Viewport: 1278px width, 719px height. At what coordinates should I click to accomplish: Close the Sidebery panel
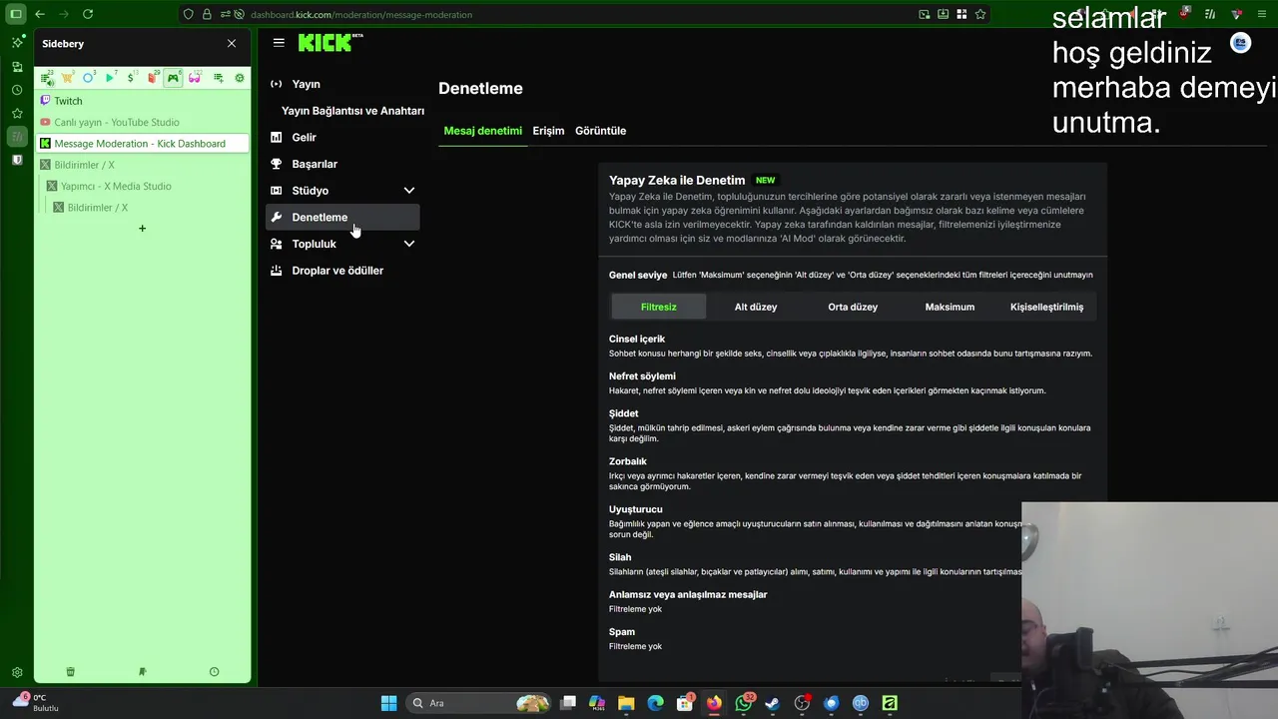tap(232, 44)
